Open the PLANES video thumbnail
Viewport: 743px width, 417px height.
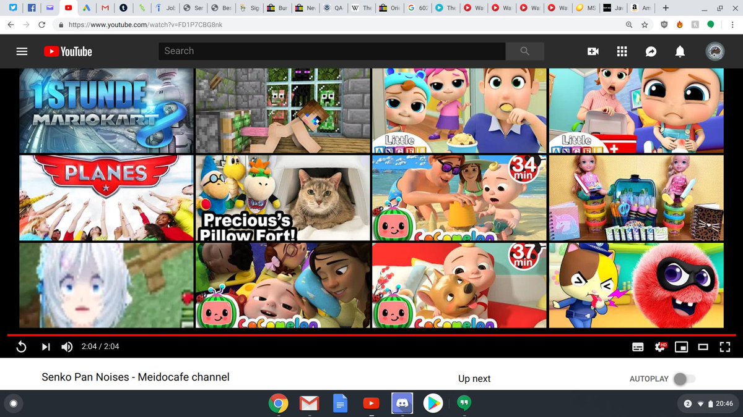tap(106, 198)
